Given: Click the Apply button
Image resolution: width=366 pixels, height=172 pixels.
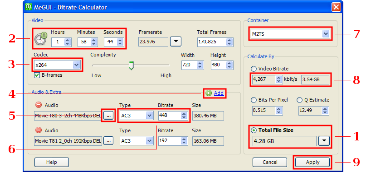Looking at the screenshot, I should (312, 162).
